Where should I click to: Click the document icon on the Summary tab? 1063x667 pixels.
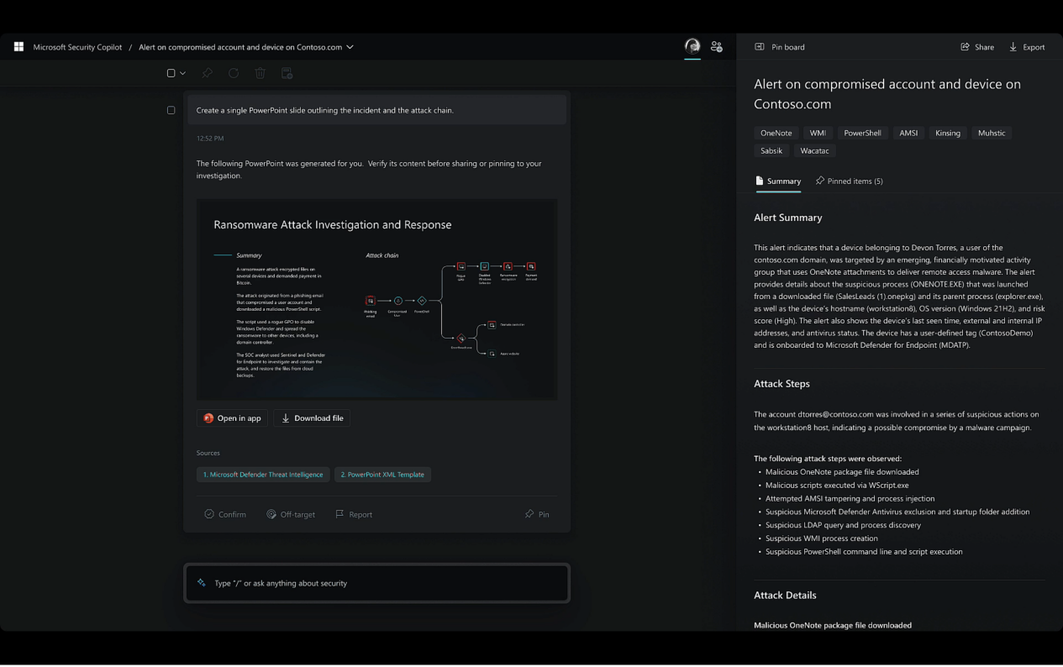(x=760, y=181)
